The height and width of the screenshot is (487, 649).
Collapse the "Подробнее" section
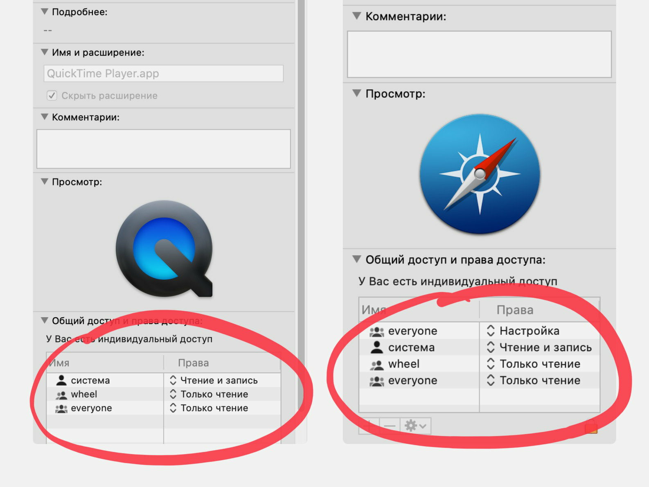tap(45, 11)
